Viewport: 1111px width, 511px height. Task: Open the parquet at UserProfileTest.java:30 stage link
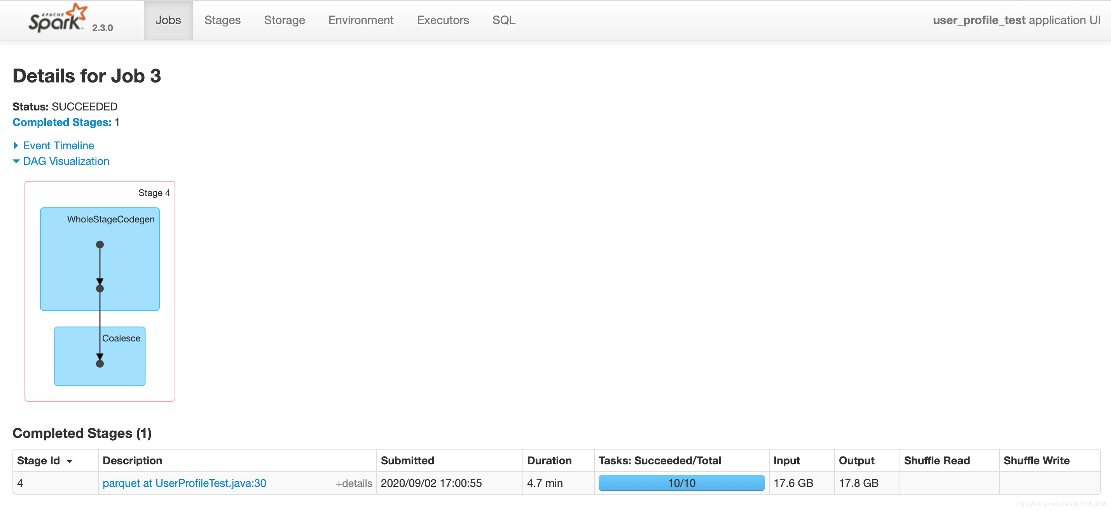tap(184, 483)
